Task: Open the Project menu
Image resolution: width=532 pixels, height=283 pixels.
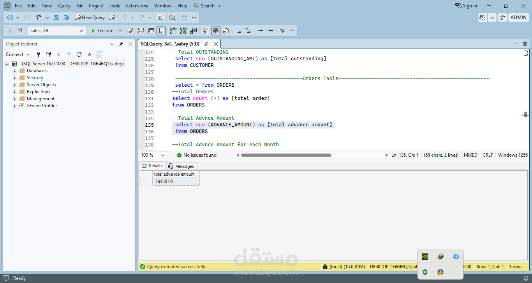Action: [96, 6]
